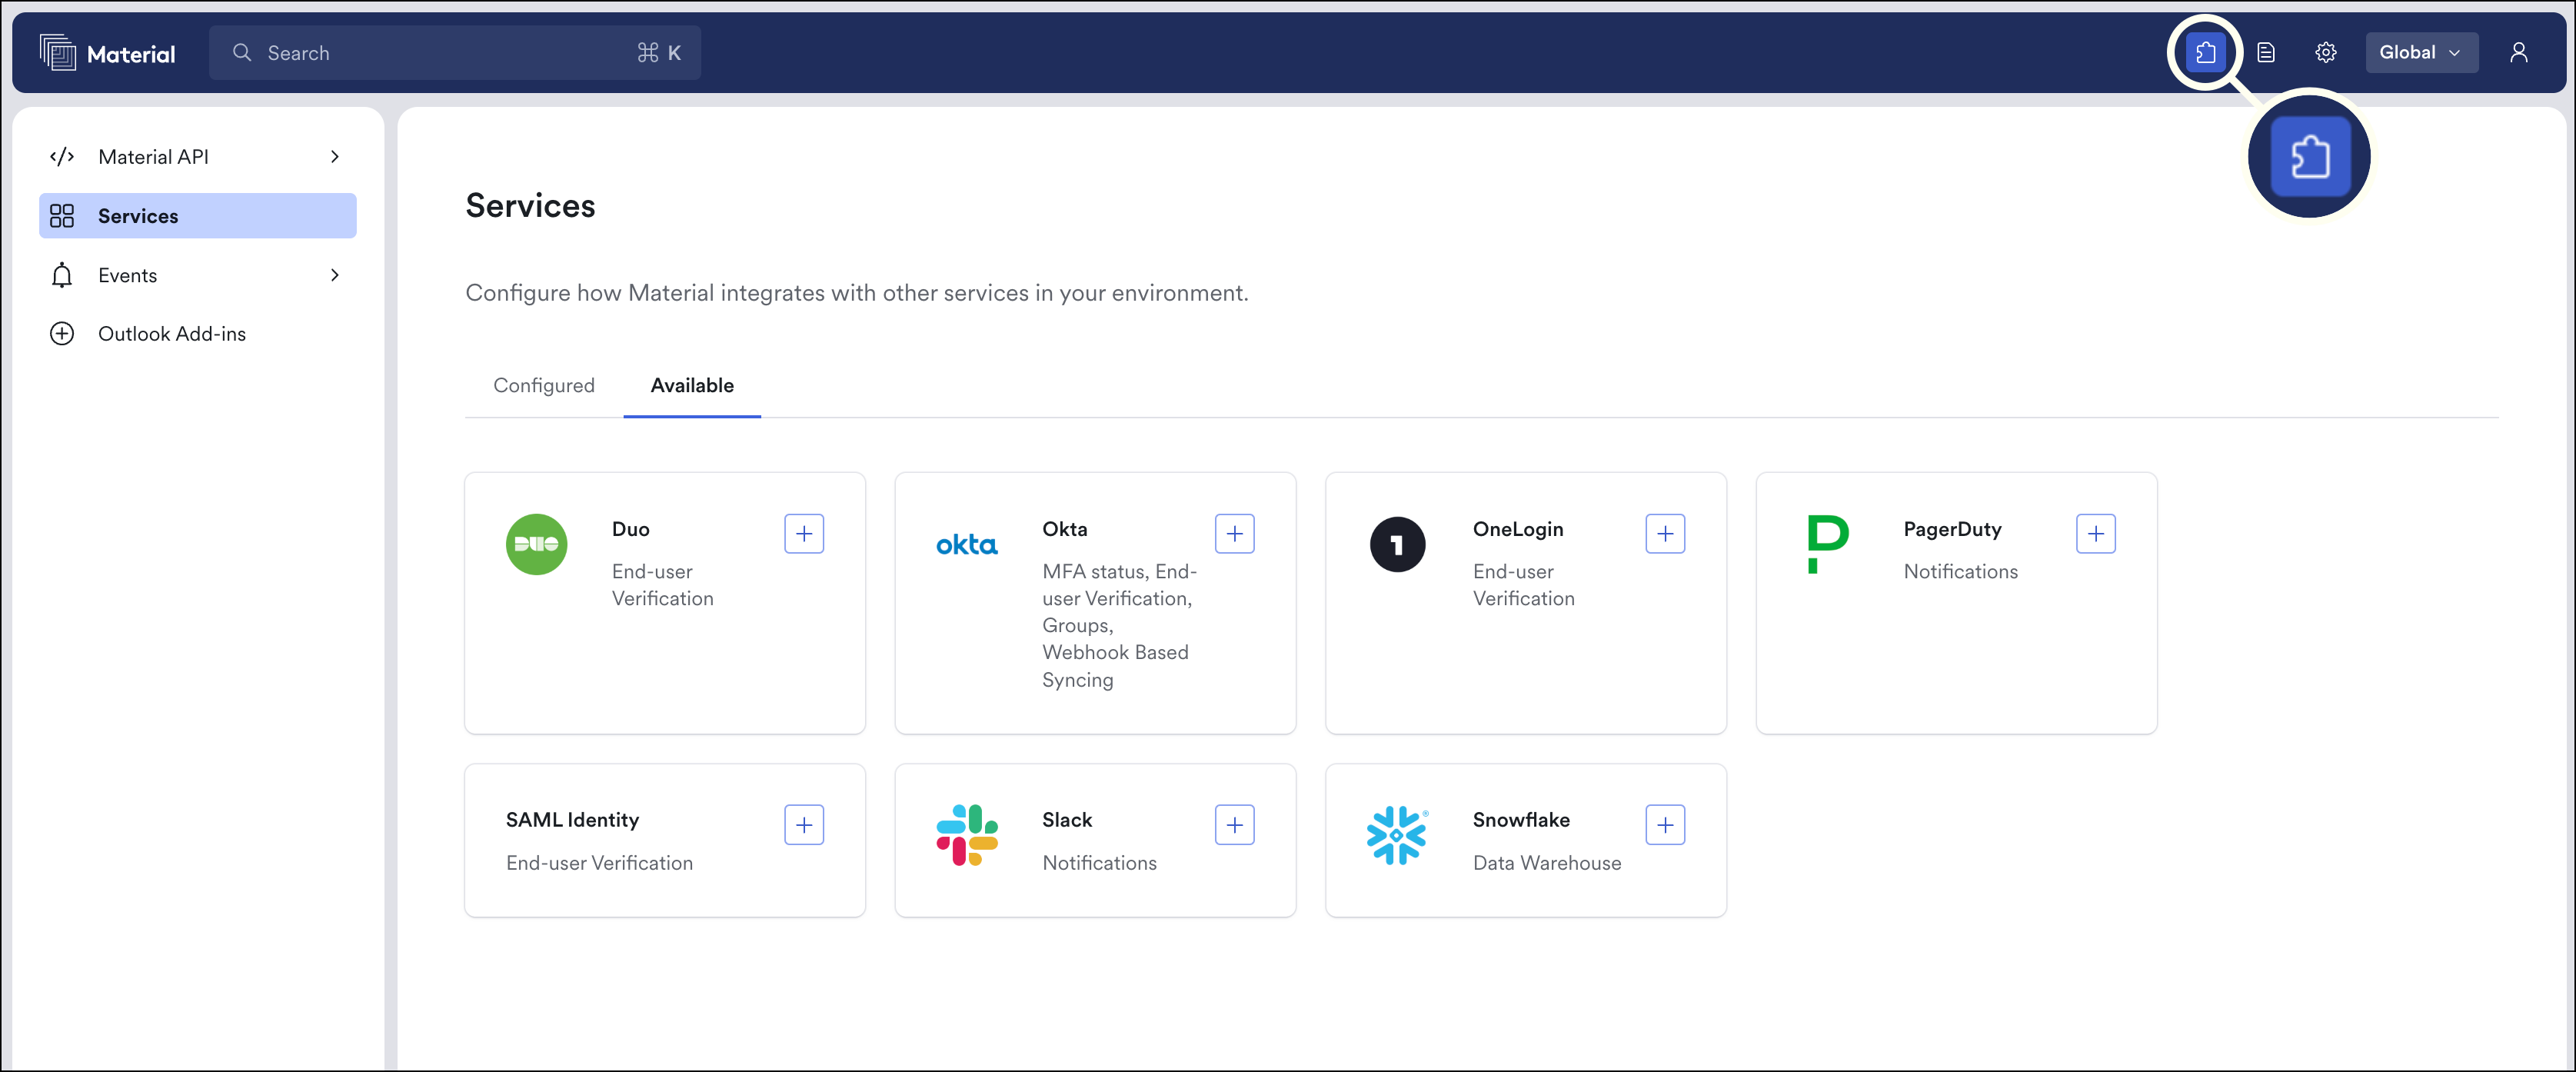
Task: Click the Outlook Add-ins plus-circle icon
Action: [62, 334]
